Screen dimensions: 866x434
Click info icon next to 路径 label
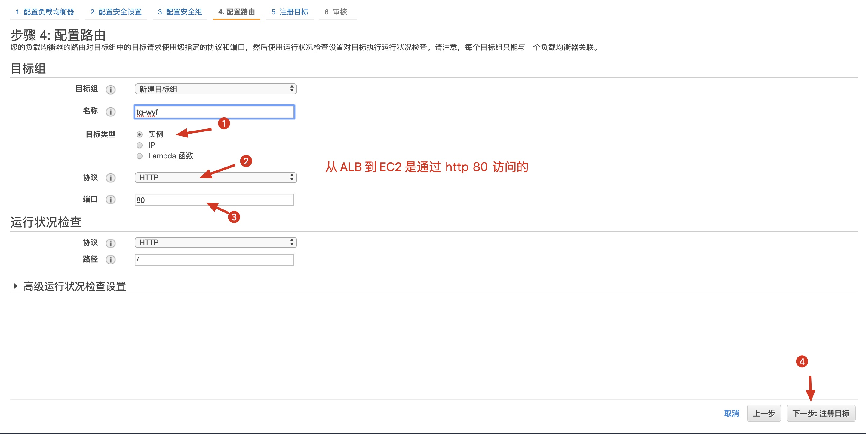pos(110,259)
